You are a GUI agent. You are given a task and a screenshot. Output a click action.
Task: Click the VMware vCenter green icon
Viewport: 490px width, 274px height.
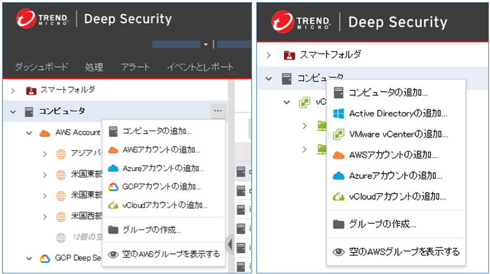click(x=338, y=134)
